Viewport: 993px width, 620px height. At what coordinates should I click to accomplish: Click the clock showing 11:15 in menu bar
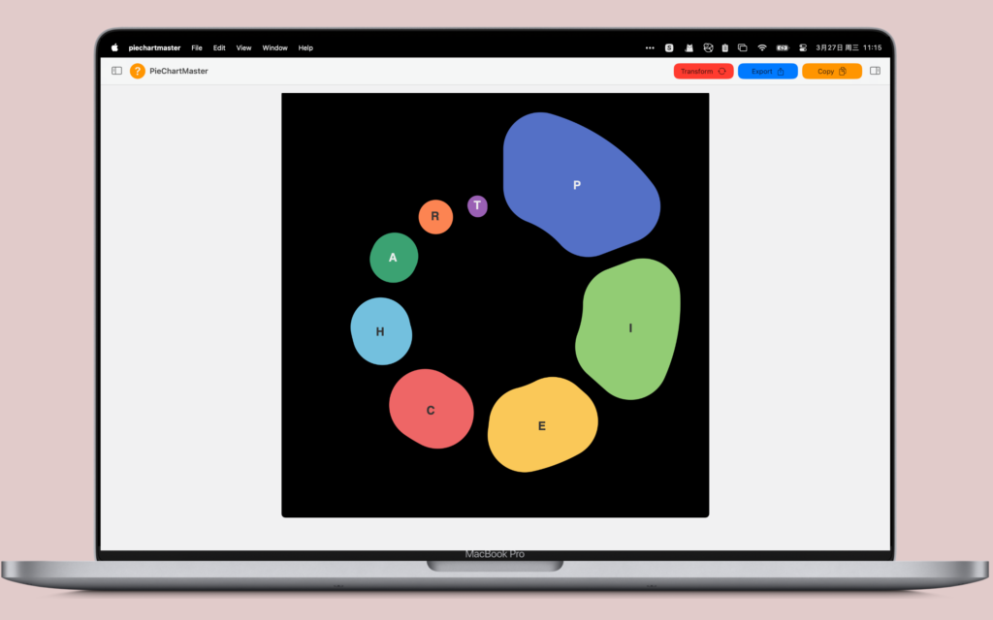click(x=870, y=47)
